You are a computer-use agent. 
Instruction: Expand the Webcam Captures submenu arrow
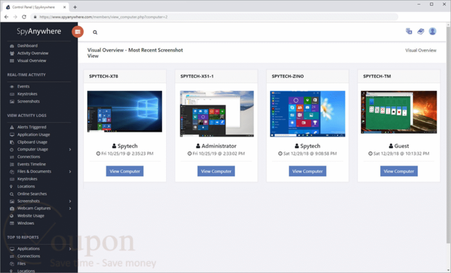70,209
